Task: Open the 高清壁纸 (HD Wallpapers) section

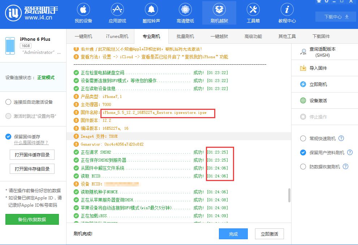Action: (x=185, y=13)
